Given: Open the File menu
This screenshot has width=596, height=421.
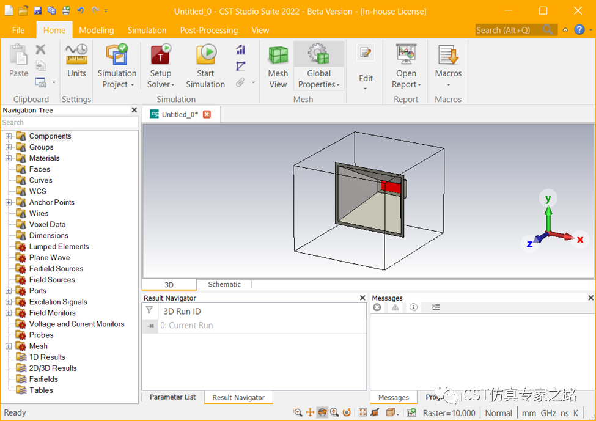Looking at the screenshot, I should click(x=18, y=30).
